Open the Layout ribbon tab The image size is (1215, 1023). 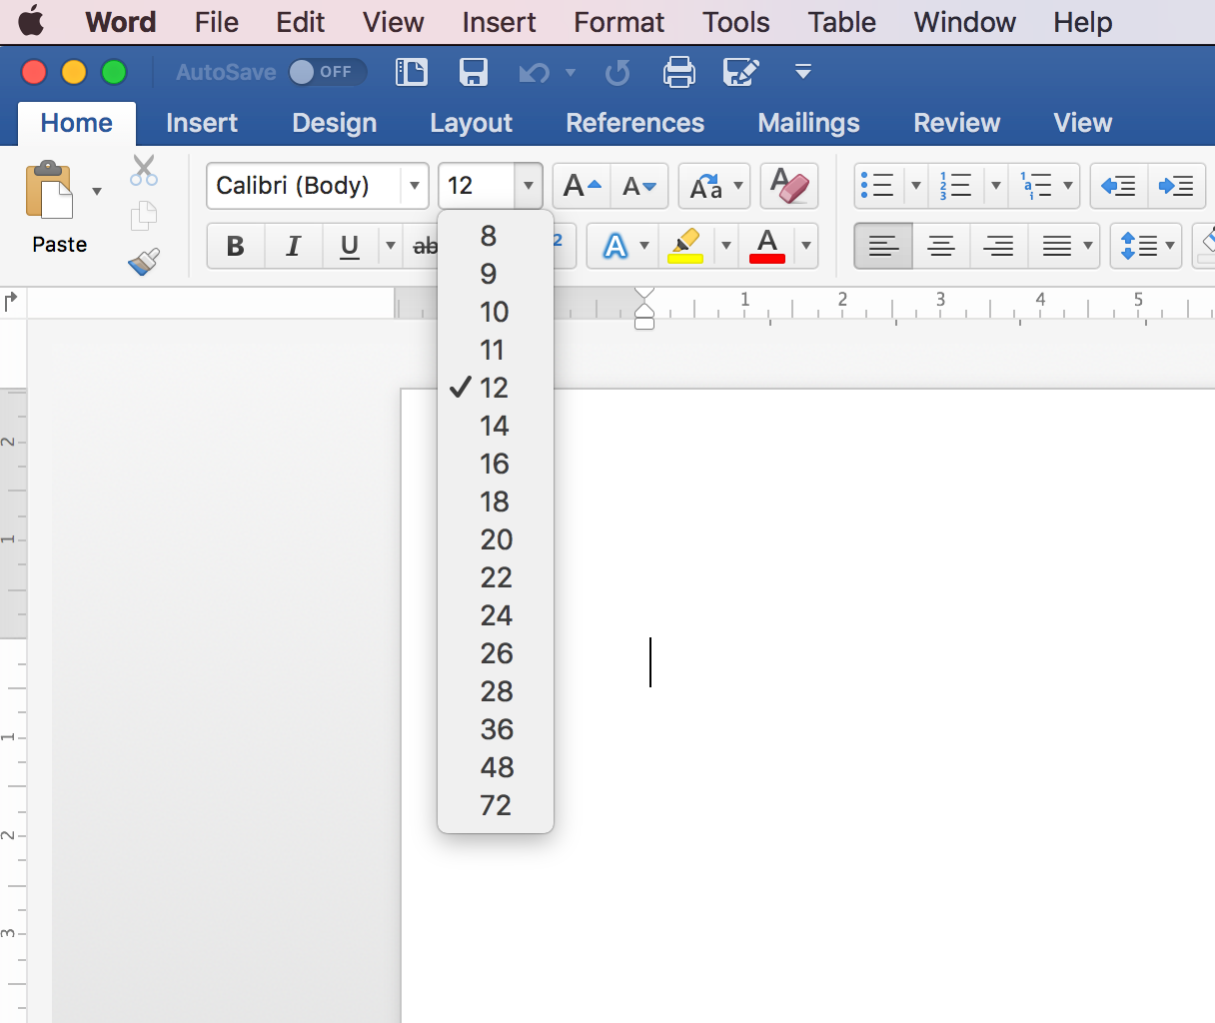click(471, 123)
